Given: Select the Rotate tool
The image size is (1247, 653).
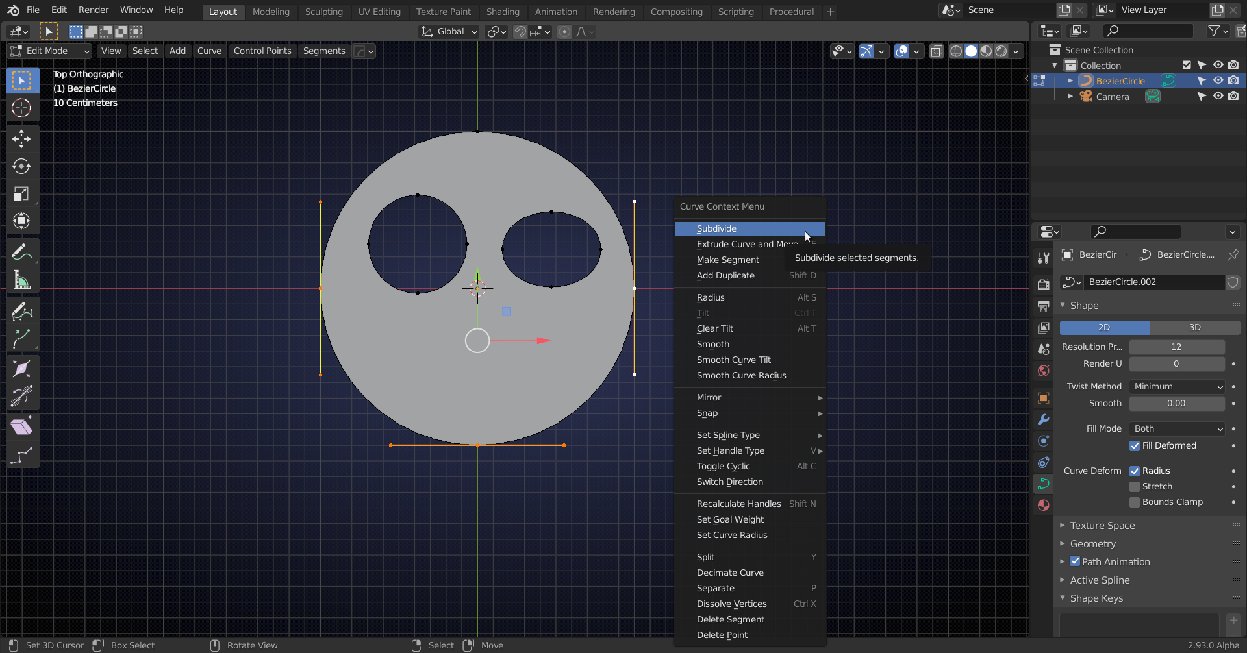Looking at the screenshot, I should click(21, 167).
